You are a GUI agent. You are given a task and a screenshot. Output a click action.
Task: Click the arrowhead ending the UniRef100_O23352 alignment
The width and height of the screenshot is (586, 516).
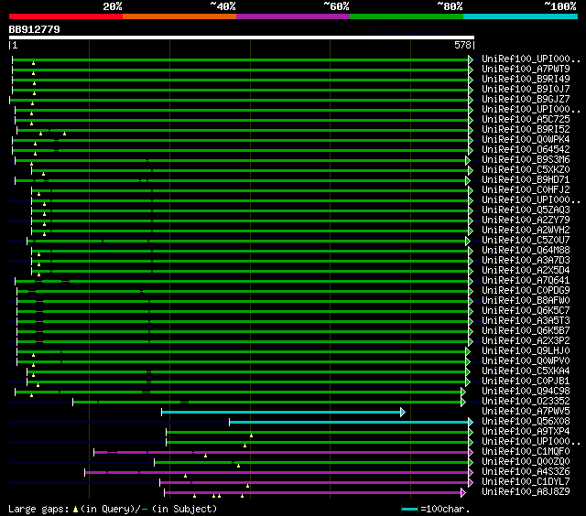[x=463, y=402]
